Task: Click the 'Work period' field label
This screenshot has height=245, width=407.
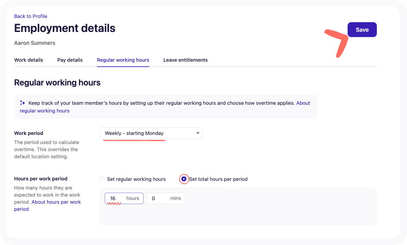Action: tap(28, 133)
